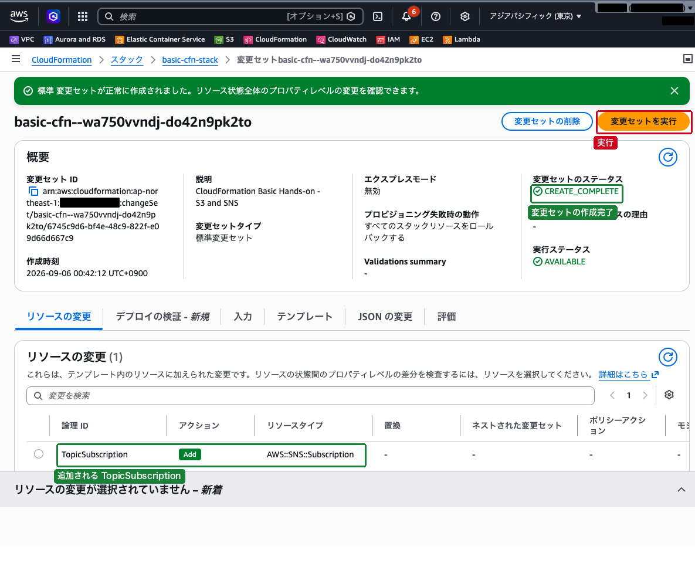Go to the AWS console home logo

click(x=19, y=16)
